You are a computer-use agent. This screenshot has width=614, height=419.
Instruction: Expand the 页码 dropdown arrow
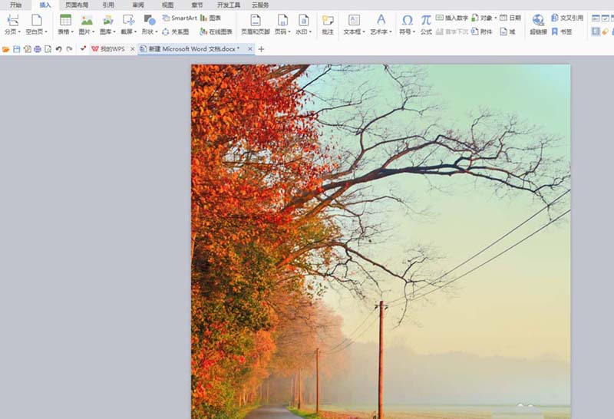(289, 32)
